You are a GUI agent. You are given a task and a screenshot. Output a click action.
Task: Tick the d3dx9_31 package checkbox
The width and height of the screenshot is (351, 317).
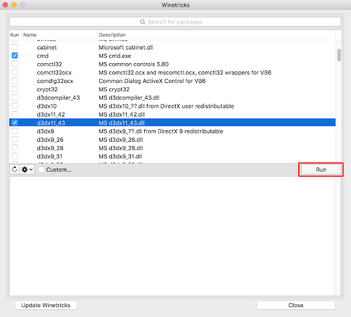click(x=15, y=156)
